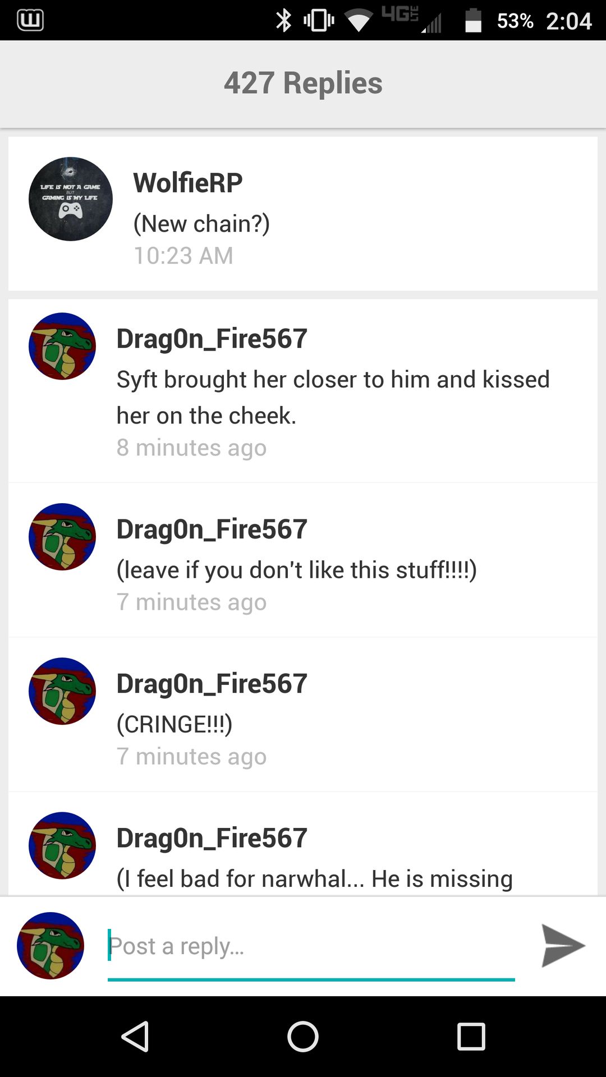The image size is (606, 1077).
Task: Tap the Android back navigation button
Action: click(135, 1036)
